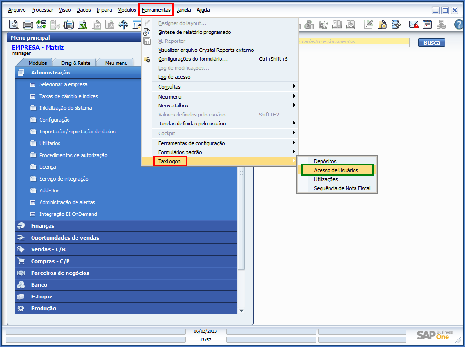The image size is (465, 347).
Task: Expand Meus atalhos submenu
Action: pyautogui.click(x=294, y=105)
